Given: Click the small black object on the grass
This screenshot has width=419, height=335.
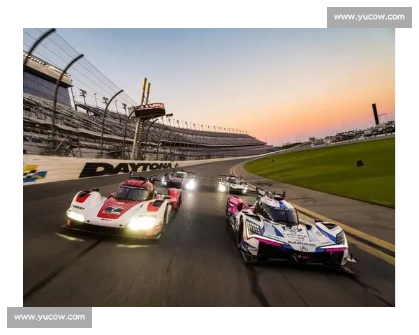Looking at the screenshot, I should coord(360,163).
